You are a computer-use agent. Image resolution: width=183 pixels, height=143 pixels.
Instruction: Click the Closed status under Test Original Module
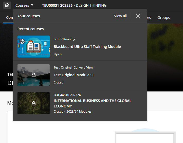pos(58,82)
